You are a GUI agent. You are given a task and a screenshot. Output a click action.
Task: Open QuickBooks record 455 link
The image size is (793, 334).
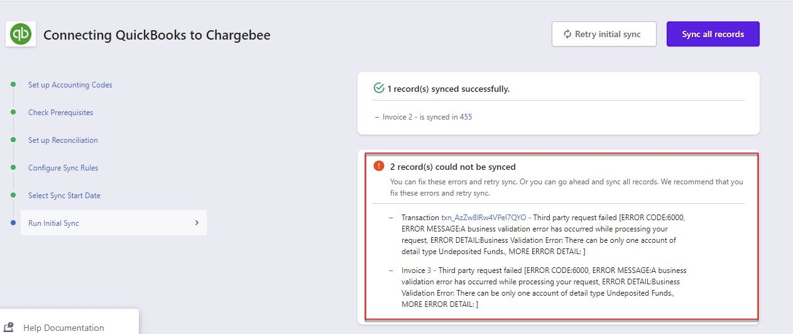pyautogui.click(x=466, y=117)
